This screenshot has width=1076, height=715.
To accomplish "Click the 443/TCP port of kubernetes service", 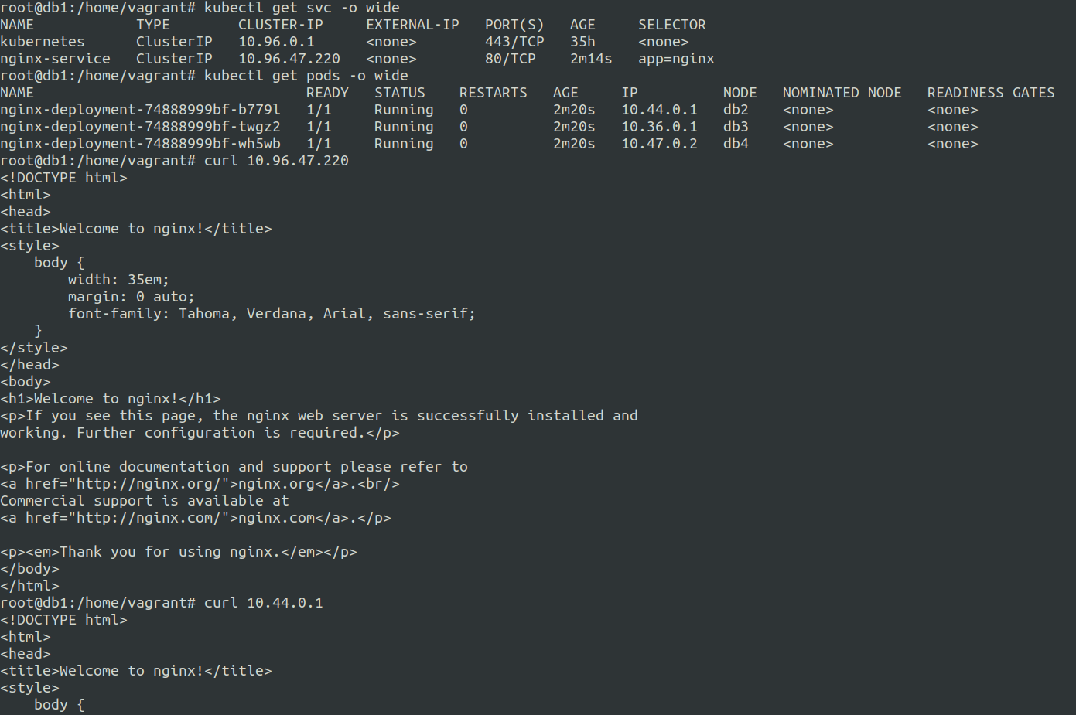I will coord(514,42).
